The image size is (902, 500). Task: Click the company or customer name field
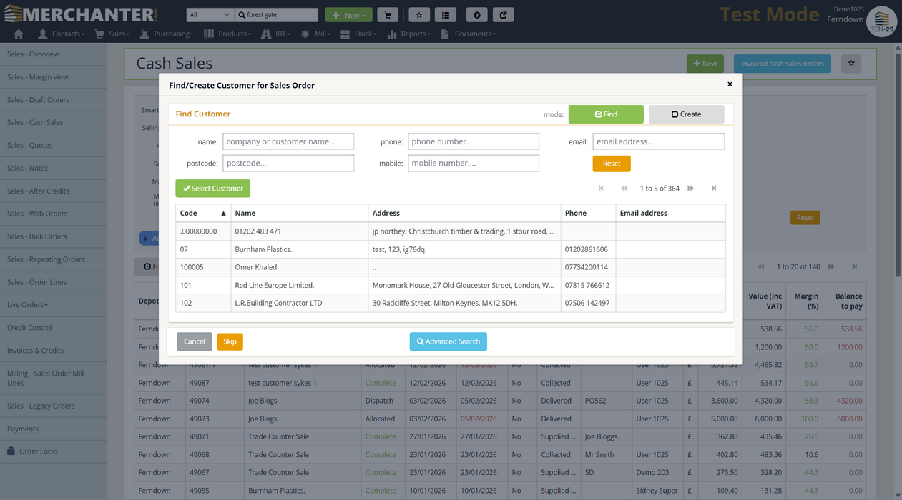click(288, 141)
